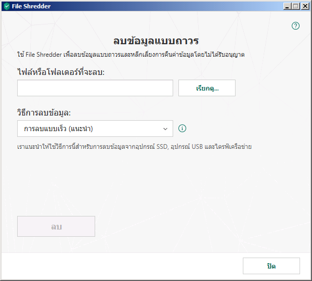Click the ลบข้อมูลแบบถาวร heading
The height and width of the screenshot is (281, 312).
click(156, 41)
